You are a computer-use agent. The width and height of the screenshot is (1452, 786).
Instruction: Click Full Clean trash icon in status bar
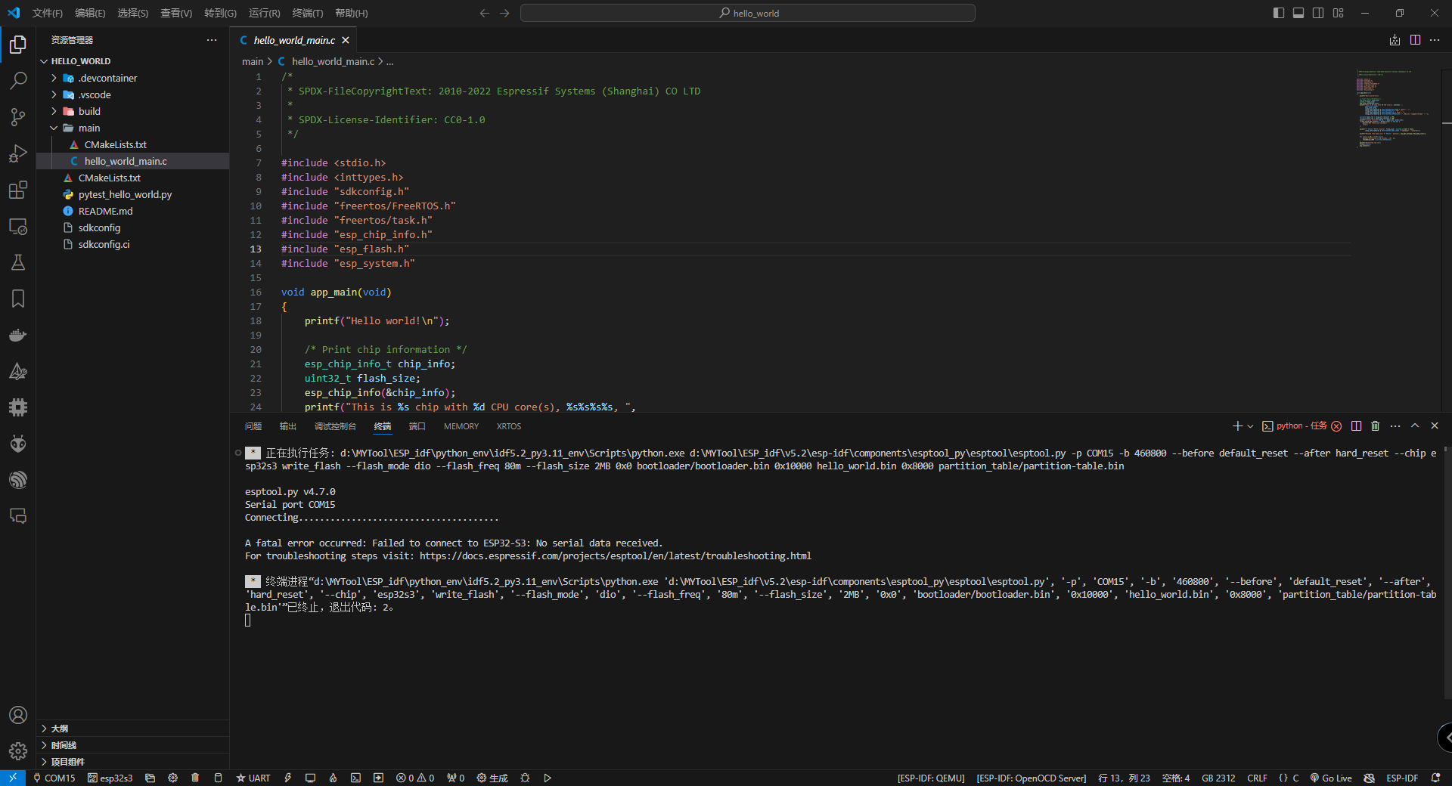coord(195,778)
